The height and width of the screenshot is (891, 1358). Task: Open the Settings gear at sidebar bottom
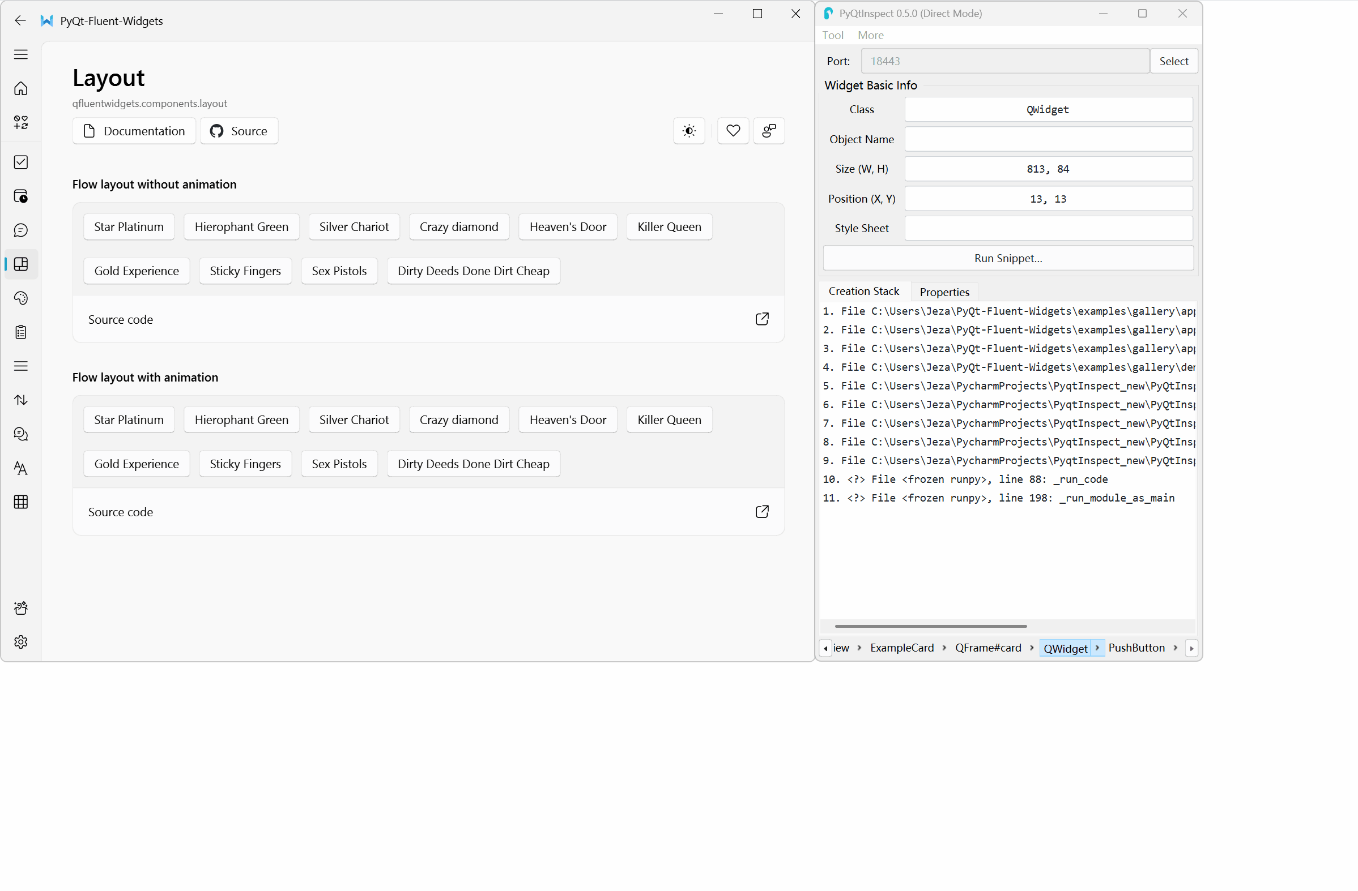point(20,641)
